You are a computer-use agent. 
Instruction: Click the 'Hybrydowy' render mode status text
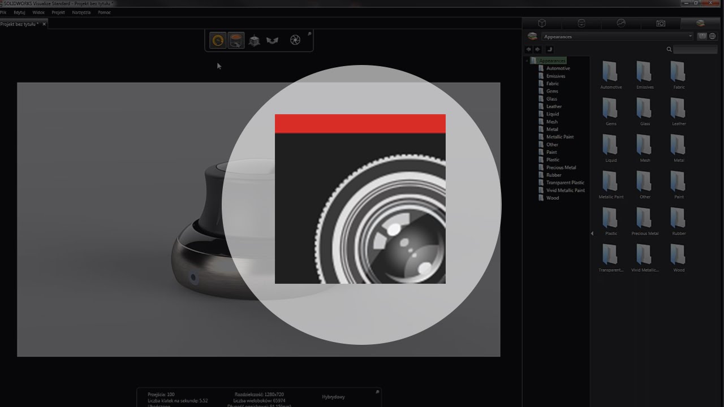pos(333,397)
